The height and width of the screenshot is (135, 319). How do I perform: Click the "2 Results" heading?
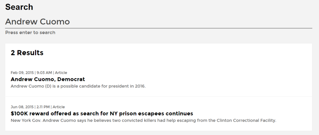pos(27,53)
